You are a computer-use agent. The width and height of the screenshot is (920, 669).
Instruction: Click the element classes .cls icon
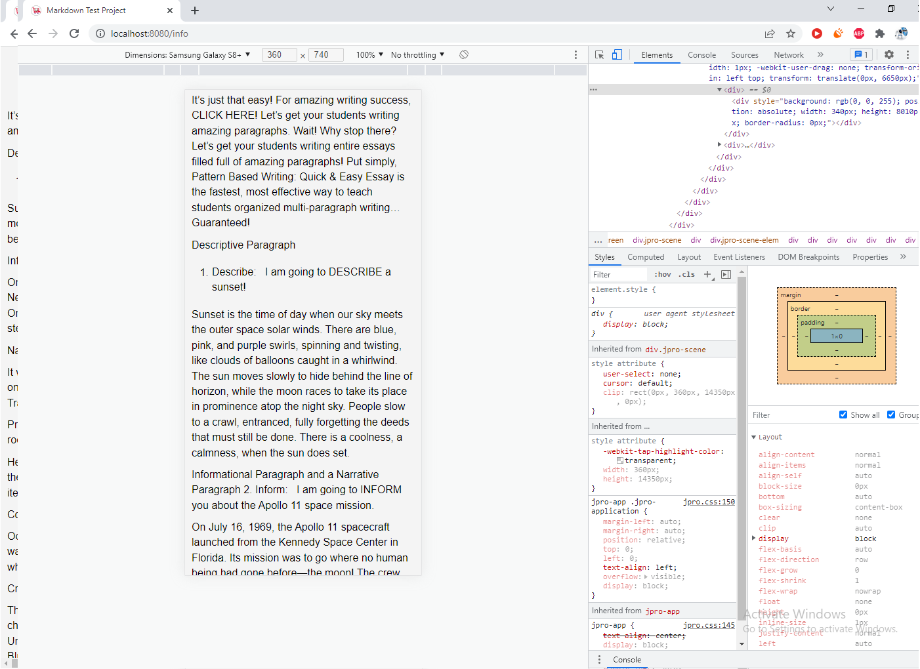point(686,274)
